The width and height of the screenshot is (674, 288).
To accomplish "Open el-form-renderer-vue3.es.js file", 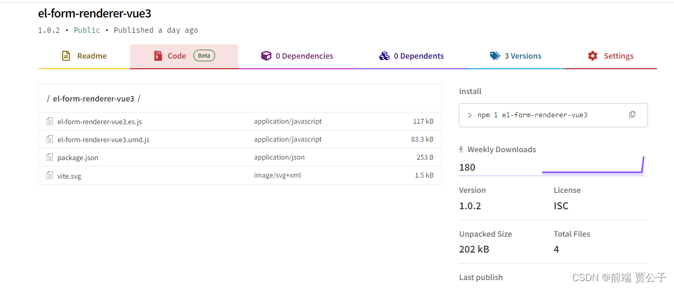I will click(100, 122).
